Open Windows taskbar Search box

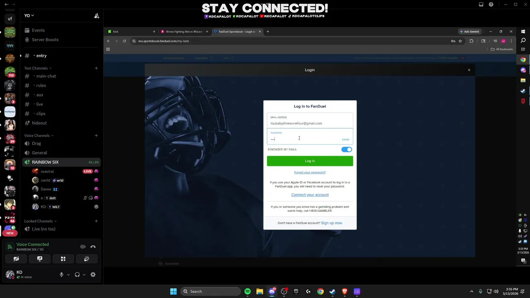pyautogui.click(x=210, y=291)
